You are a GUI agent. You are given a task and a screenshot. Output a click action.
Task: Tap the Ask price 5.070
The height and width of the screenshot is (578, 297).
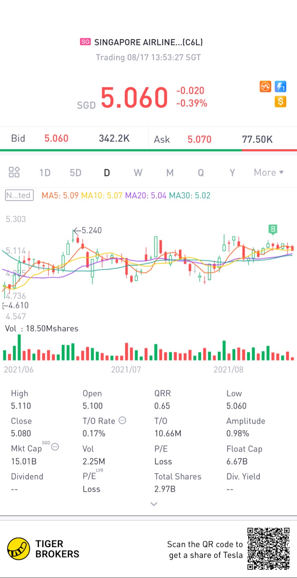(x=200, y=139)
